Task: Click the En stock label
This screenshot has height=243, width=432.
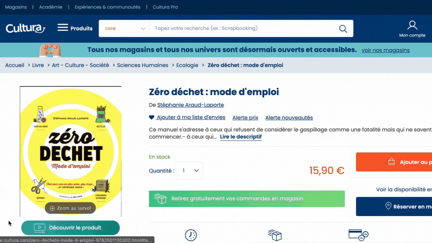Action: pos(160,157)
